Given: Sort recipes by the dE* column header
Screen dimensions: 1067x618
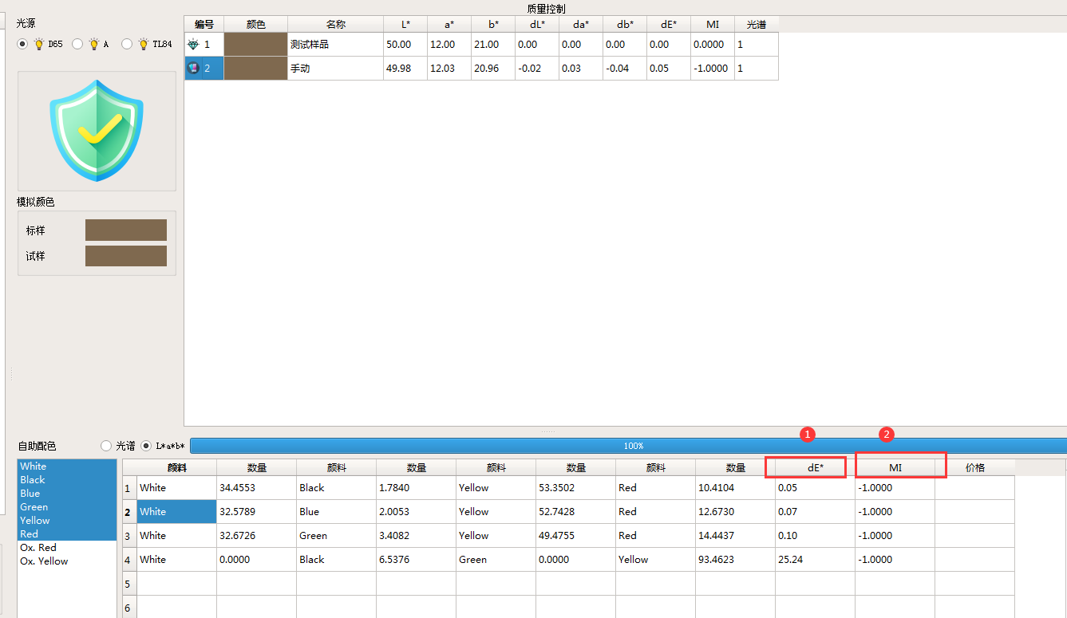Looking at the screenshot, I should (x=814, y=467).
